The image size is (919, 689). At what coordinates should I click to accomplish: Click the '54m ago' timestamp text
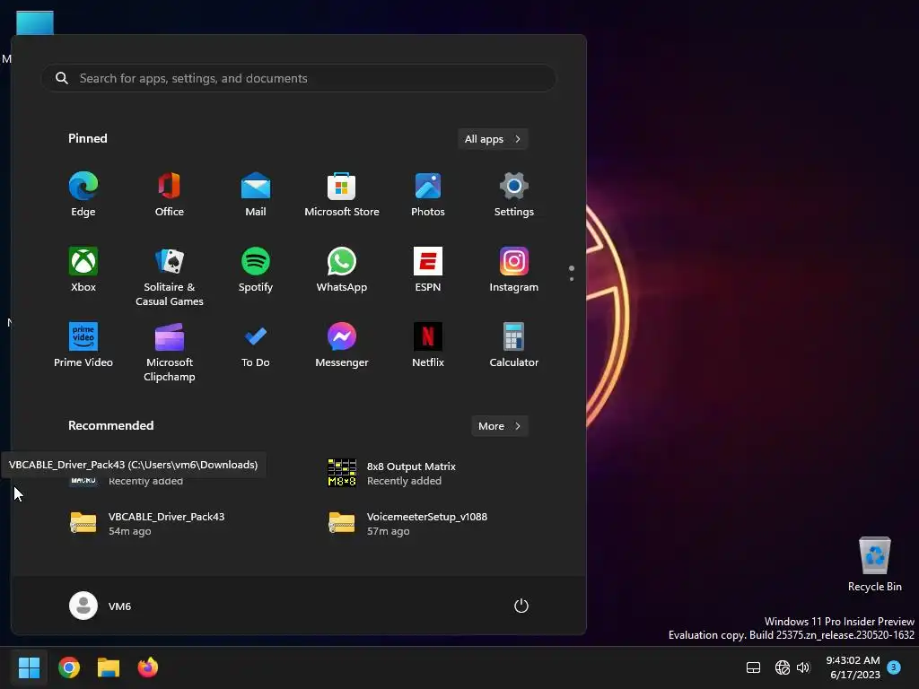coord(129,531)
